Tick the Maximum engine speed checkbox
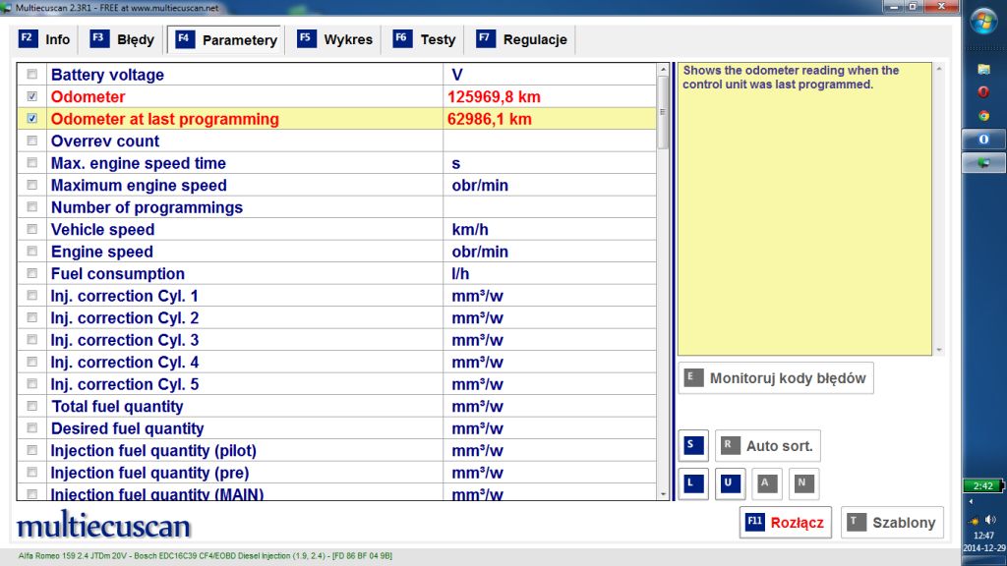Screen dimensions: 1007x566 [32, 185]
